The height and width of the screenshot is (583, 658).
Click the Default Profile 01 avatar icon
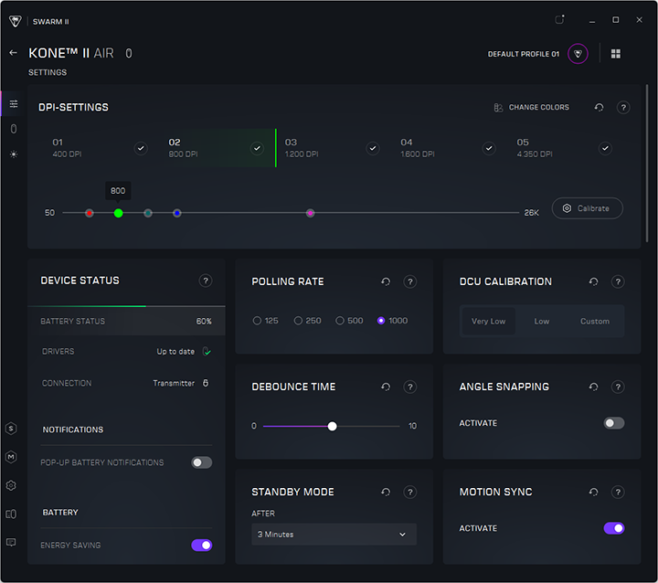tap(578, 54)
